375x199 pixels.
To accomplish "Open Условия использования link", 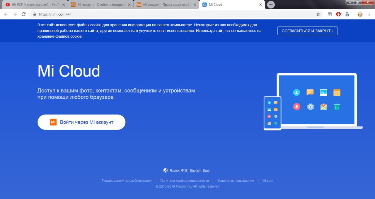I will pyautogui.click(x=236, y=181).
